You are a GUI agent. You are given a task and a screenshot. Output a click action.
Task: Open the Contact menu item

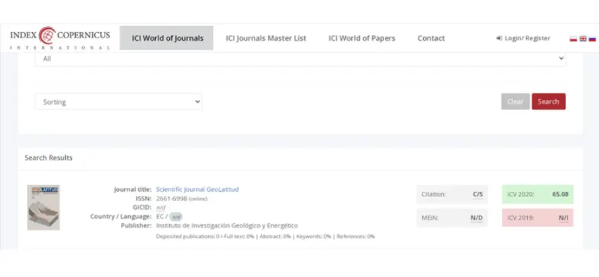click(x=431, y=38)
